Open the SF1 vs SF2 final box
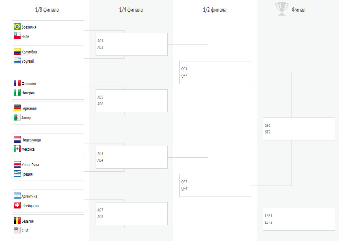The height and width of the screenshot is (241, 339). 299,129
